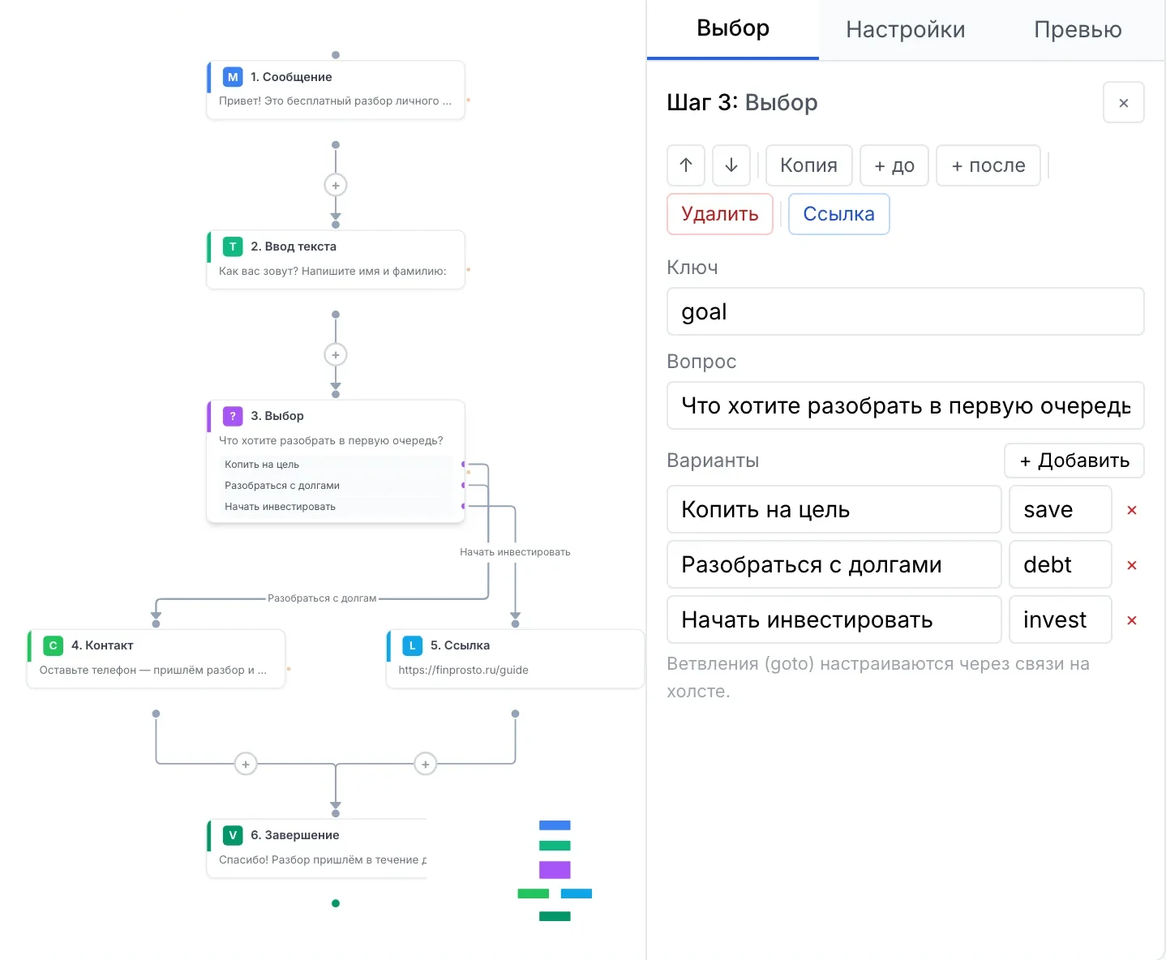Click the purple question mark choice icon
Viewport: 1166px width, 960px height.
(233, 416)
